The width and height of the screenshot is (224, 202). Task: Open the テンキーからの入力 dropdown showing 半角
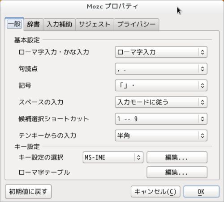pos(161,135)
